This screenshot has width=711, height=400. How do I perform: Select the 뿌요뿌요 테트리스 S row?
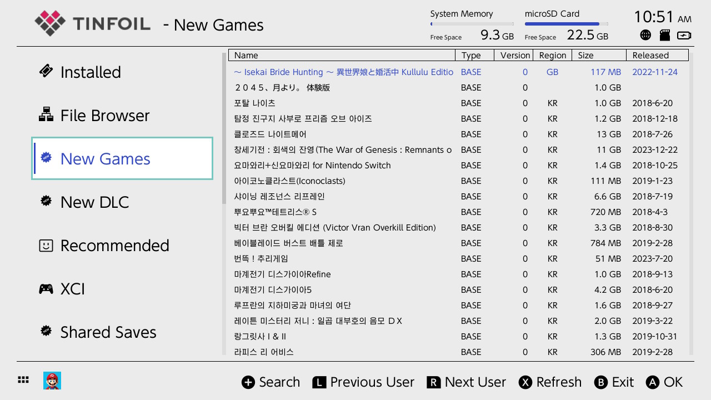pos(459,212)
